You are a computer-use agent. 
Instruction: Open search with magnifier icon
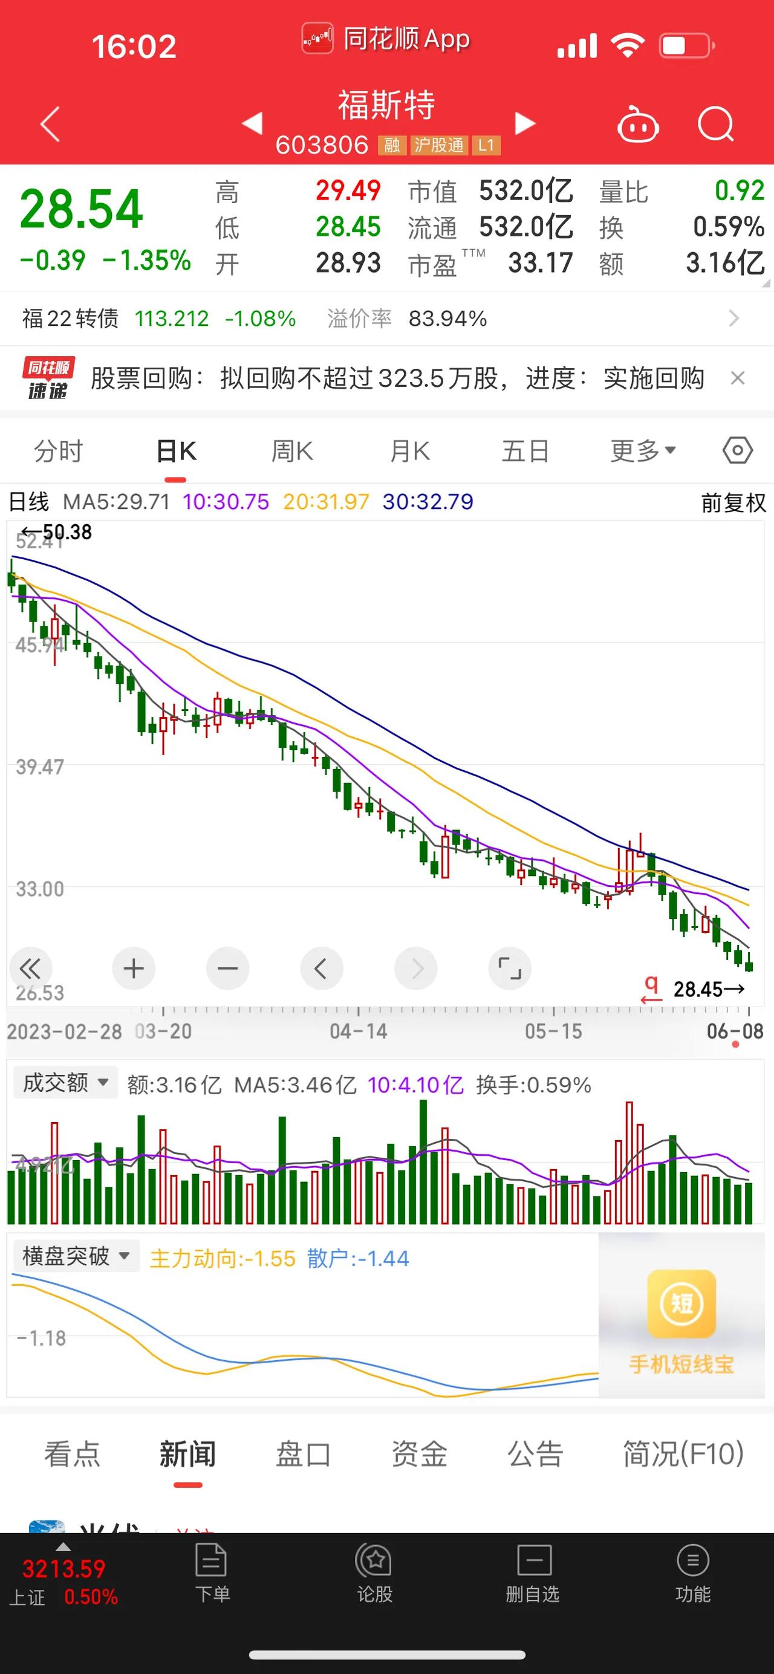point(715,124)
